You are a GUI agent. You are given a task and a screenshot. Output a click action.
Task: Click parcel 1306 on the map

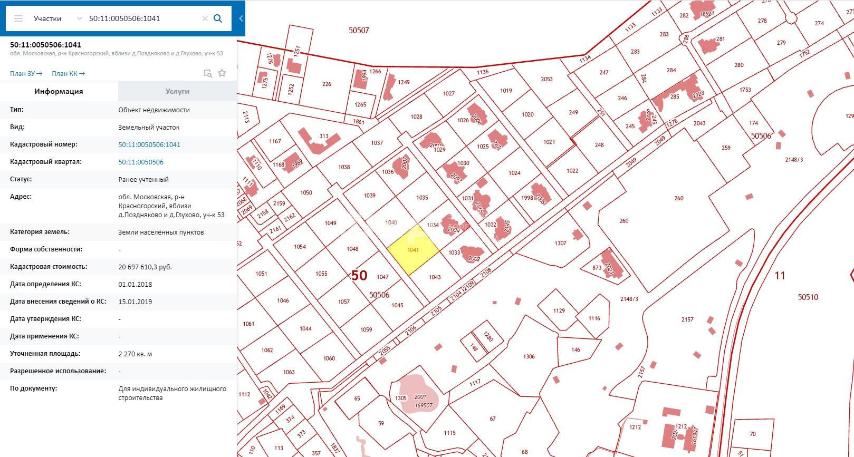pos(529,356)
